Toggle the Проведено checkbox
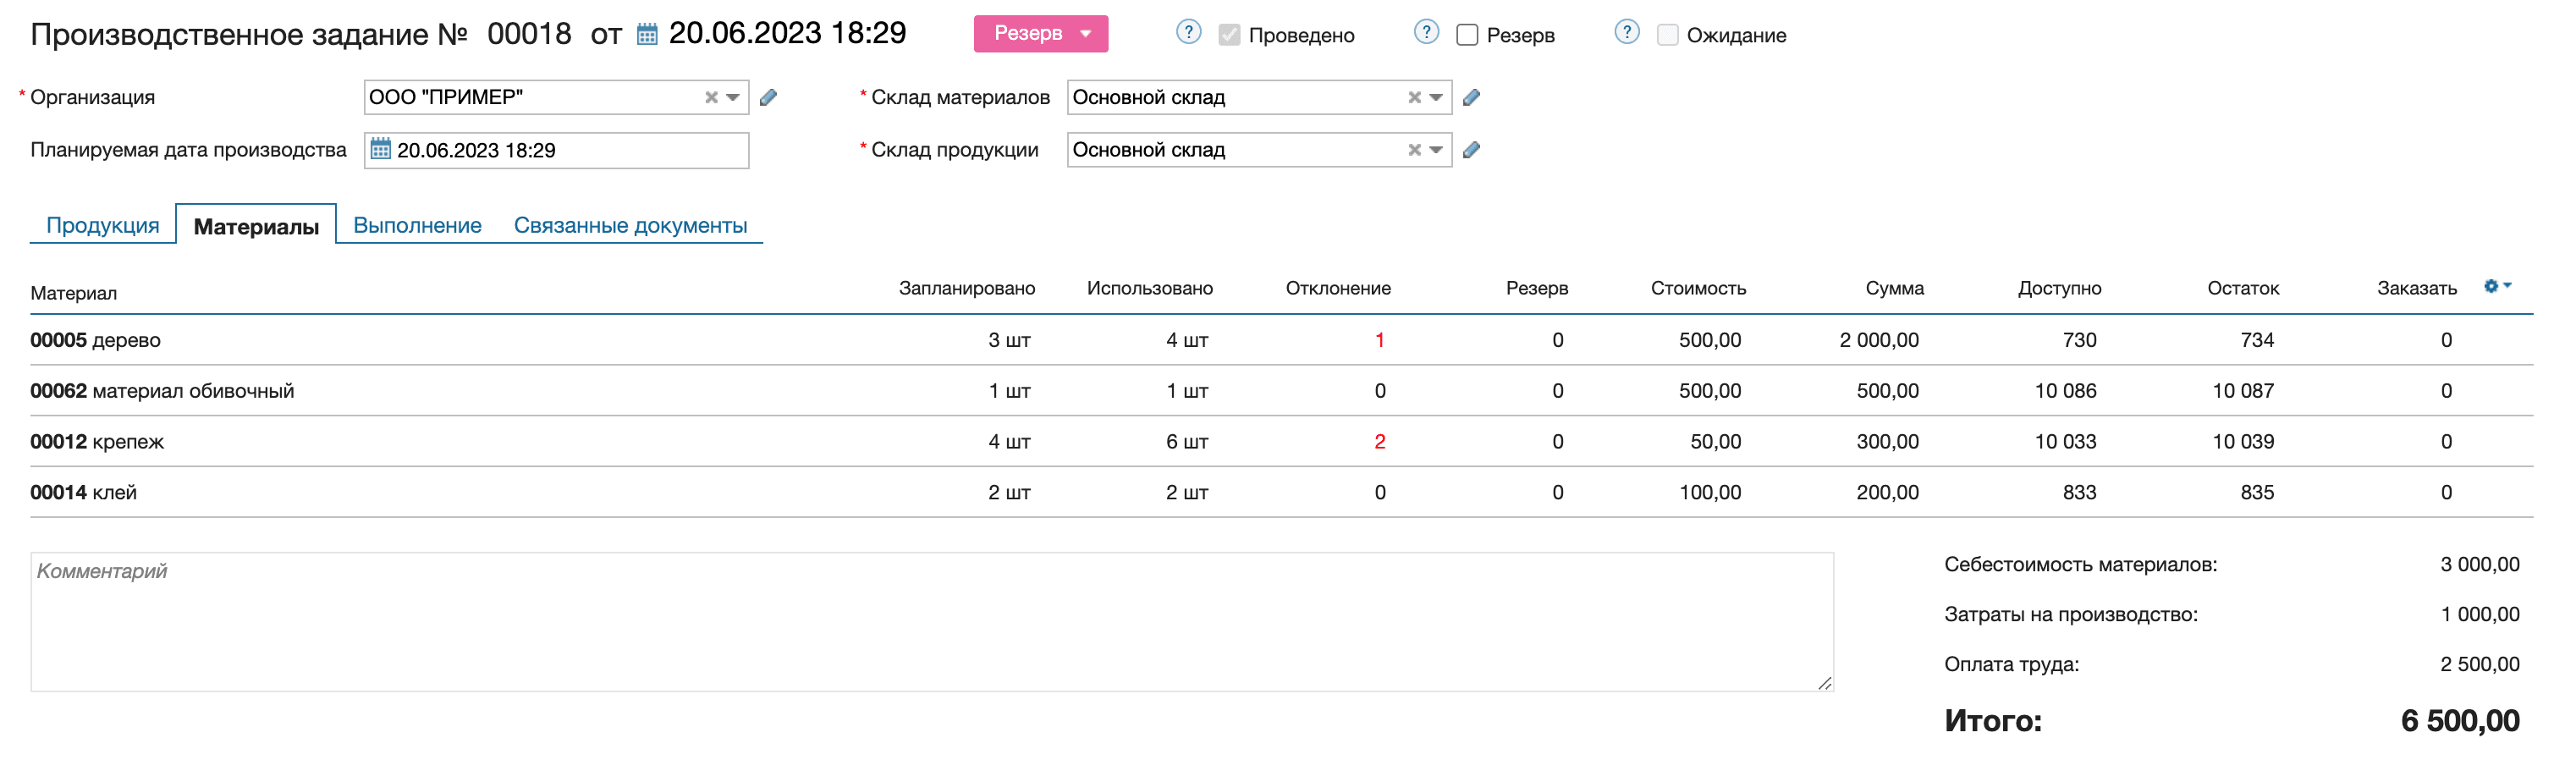This screenshot has height=760, width=2576. click(1229, 35)
